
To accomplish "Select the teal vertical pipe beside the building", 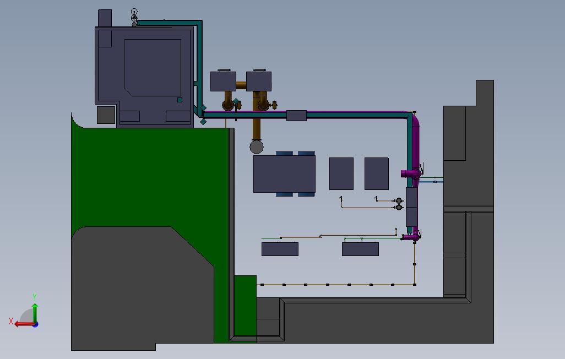I will [x=199, y=68].
